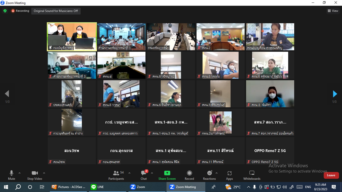Click the green encryption shield icon

5,11
